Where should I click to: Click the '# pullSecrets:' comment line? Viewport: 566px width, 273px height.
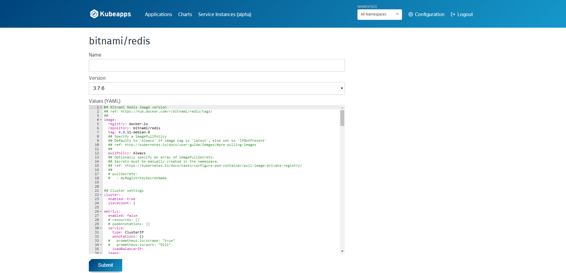(x=123, y=174)
